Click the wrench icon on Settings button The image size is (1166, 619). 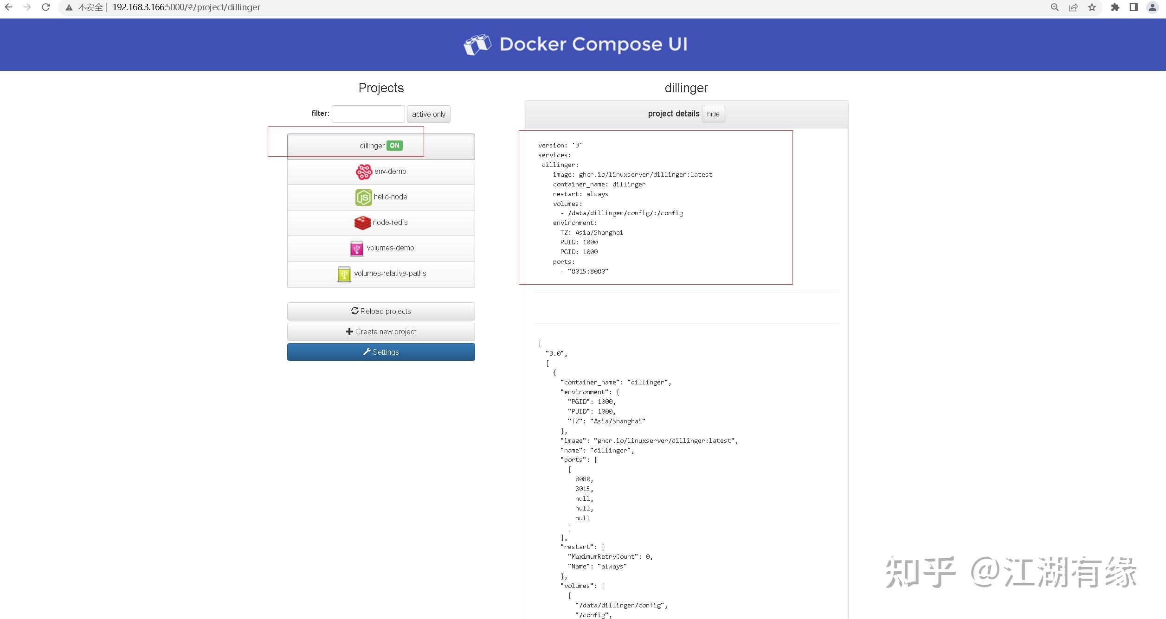click(367, 351)
